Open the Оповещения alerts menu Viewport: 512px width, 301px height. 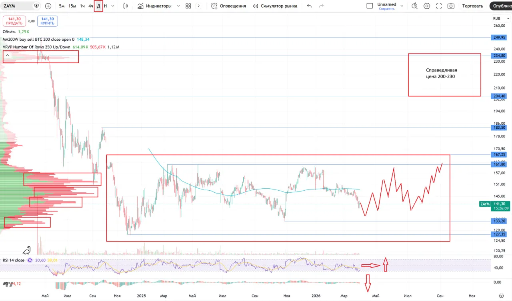(228, 6)
